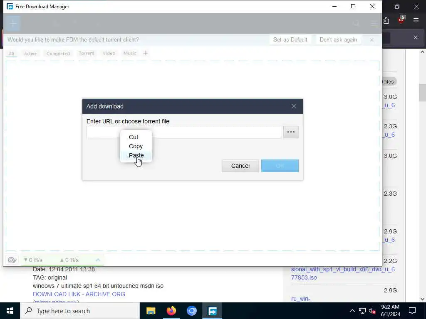Screen dimensions: 426x319
Task: Switch to Firefox from the taskbar
Action: pyautogui.click(x=171, y=311)
